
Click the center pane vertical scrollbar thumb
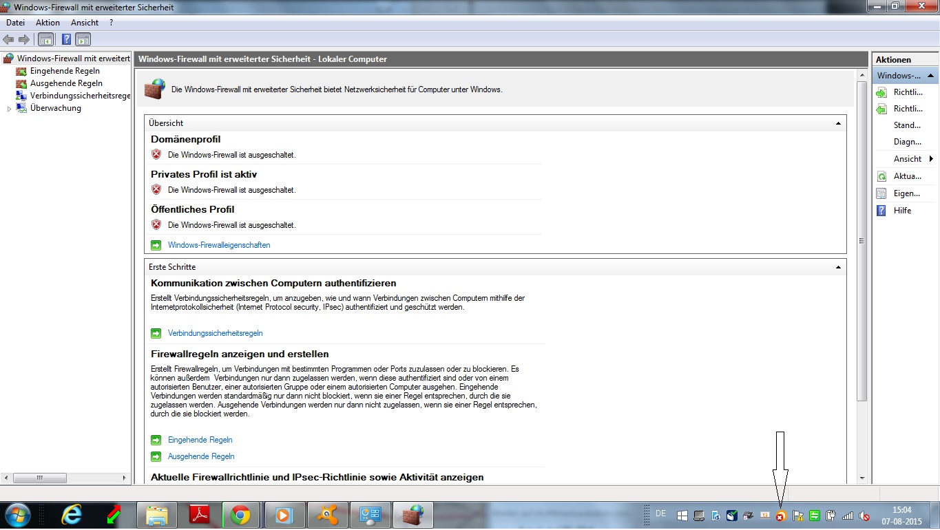tap(862, 241)
